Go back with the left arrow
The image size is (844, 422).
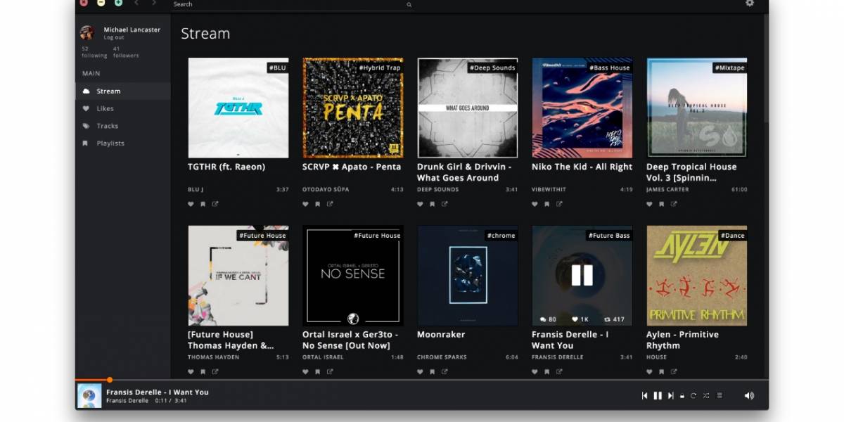click(x=136, y=4)
